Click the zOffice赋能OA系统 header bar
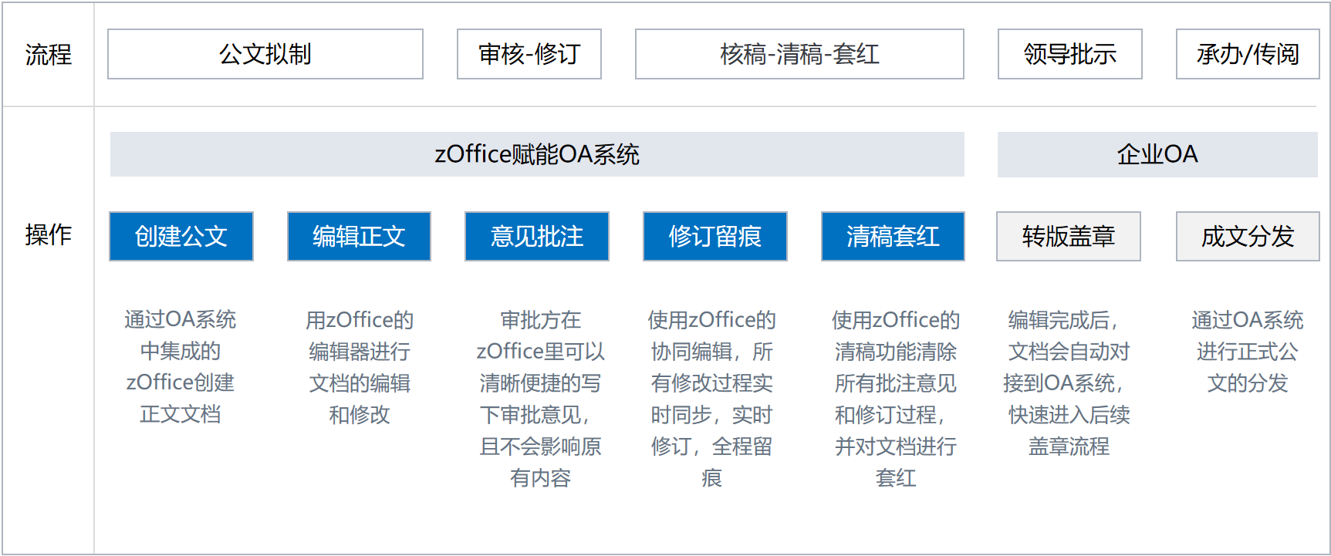The image size is (1331, 556). coord(537,154)
